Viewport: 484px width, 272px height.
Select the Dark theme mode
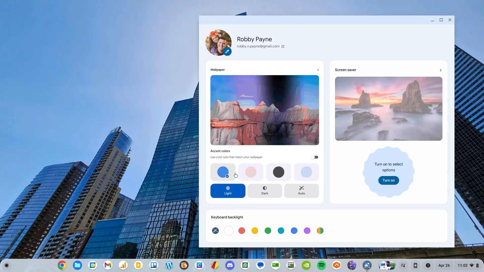[264, 191]
